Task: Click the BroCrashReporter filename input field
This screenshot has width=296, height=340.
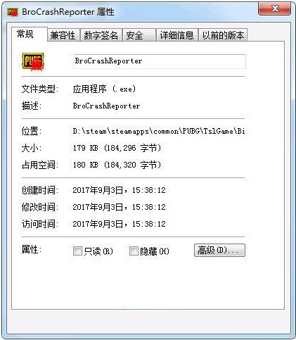Action: pyautogui.click(x=160, y=61)
